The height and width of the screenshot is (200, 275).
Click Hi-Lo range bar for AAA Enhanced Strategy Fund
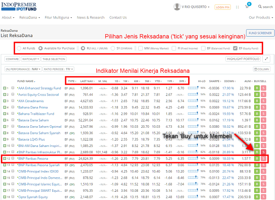pyautogui.click(x=194, y=88)
